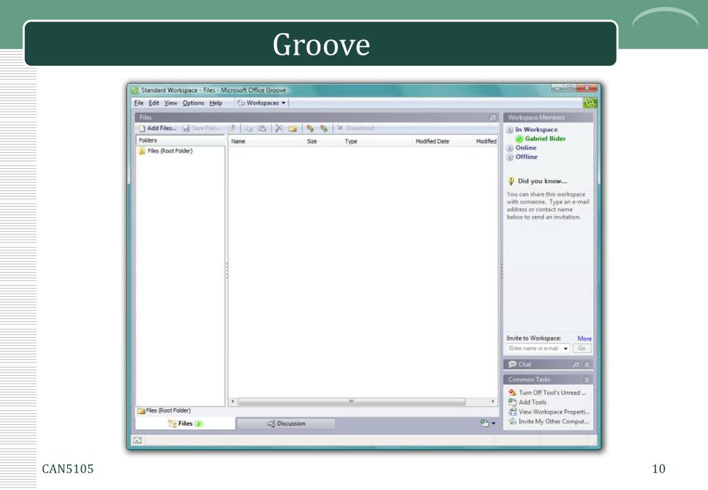Collapse the Common Tasks panel

click(586, 380)
